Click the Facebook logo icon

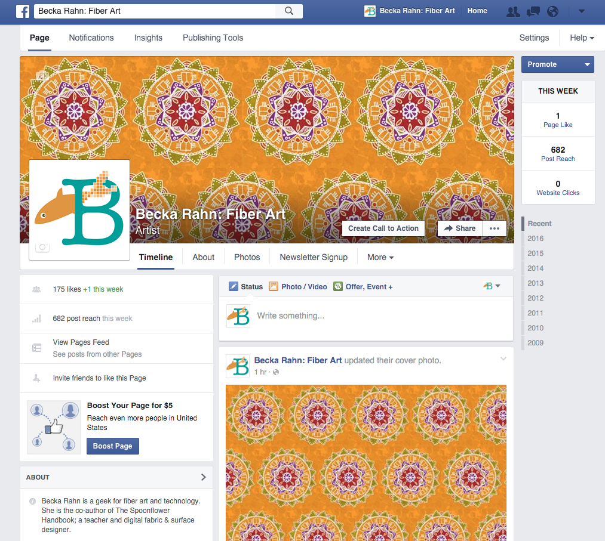23,11
